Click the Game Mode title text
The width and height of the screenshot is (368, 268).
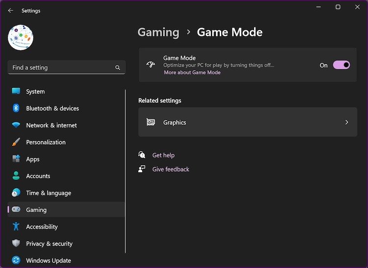pos(180,58)
